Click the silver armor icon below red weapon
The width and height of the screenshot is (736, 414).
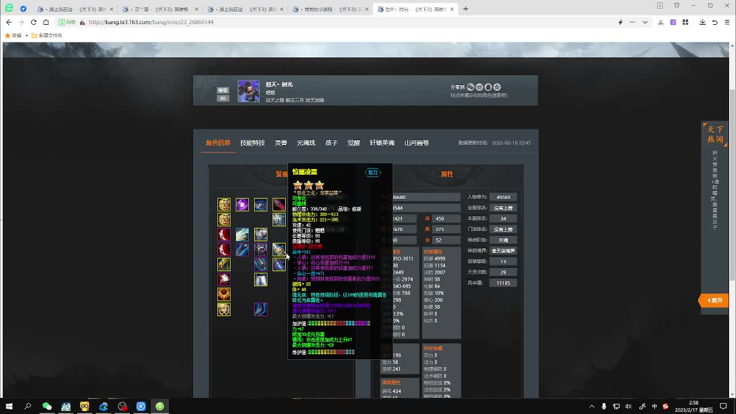(279, 220)
